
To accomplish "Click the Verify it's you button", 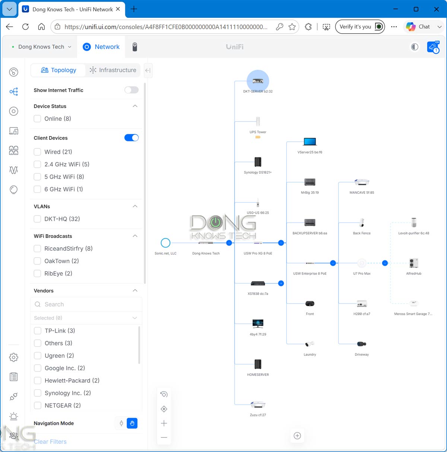I will pyautogui.click(x=360, y=27).
